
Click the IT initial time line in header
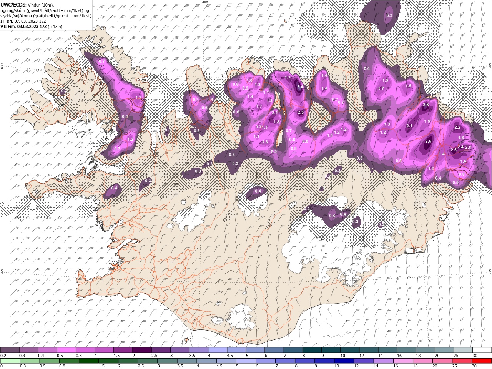(23, 21)
